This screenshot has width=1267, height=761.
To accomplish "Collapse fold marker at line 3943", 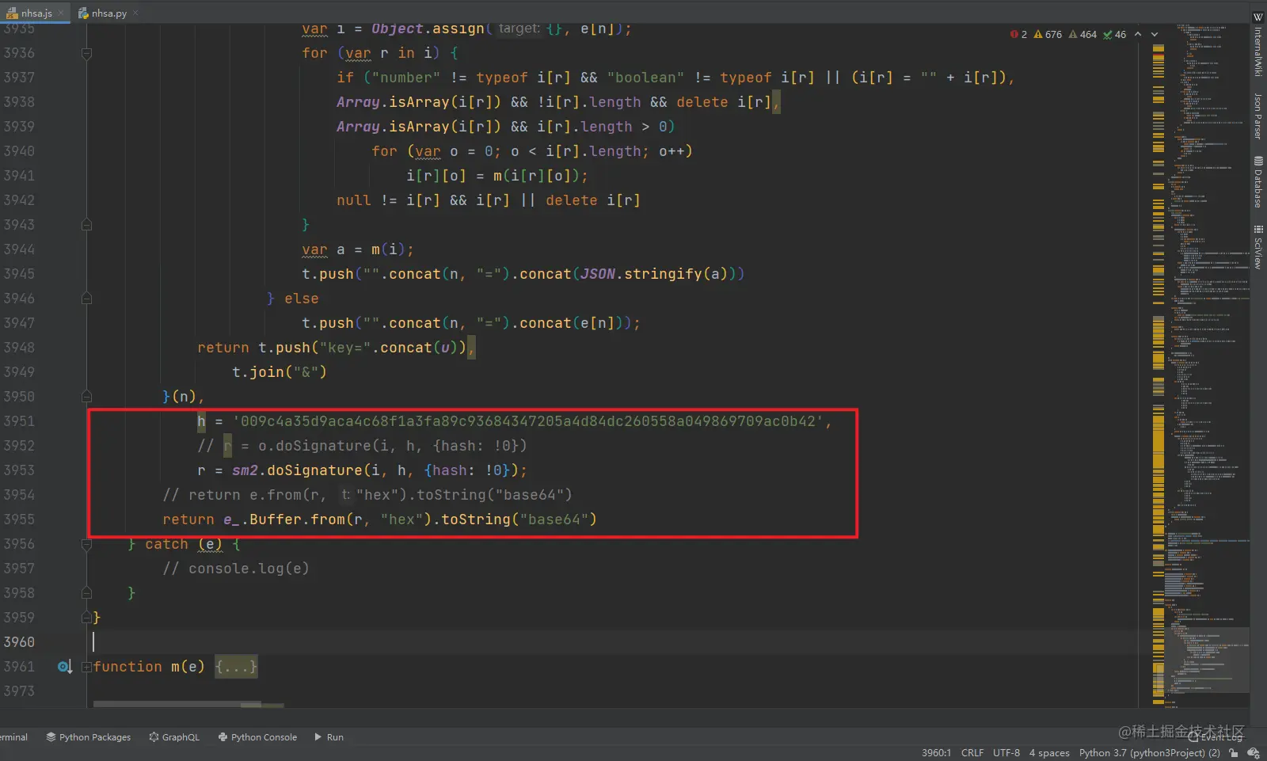I will tap(86, 225).
